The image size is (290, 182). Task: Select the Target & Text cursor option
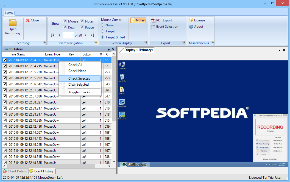(x=102, y=37)
